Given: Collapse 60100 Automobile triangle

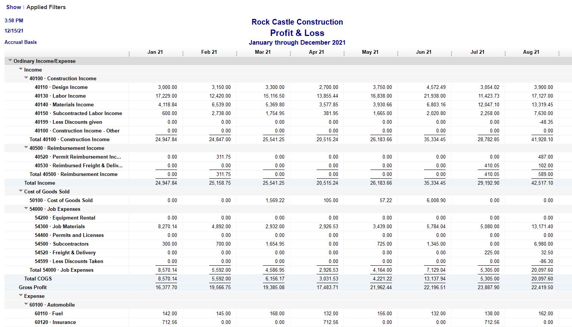Looking at the screenshot, I should [x=26, y=304].
